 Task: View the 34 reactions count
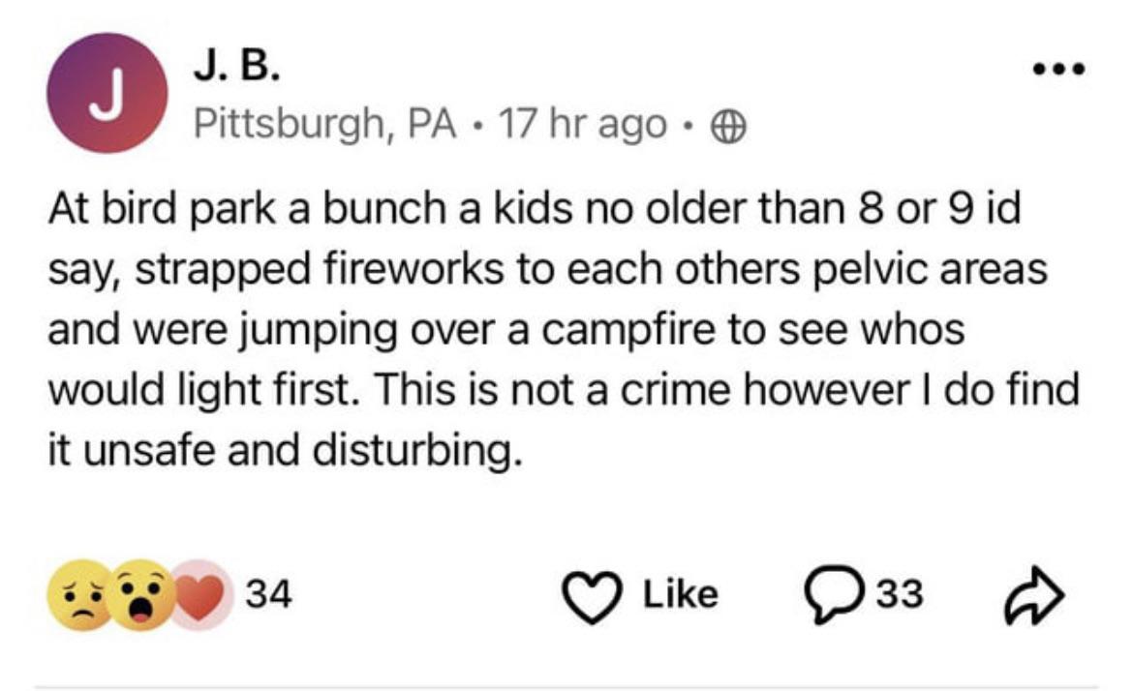268,592
